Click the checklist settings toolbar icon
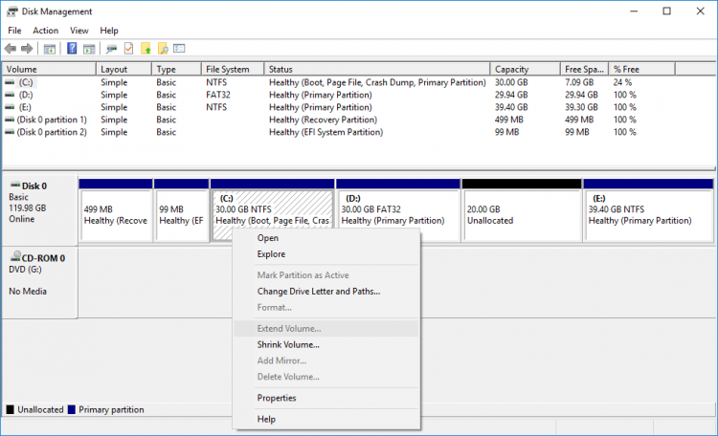Viewport: 718px width, 436px height. (180, 48)
